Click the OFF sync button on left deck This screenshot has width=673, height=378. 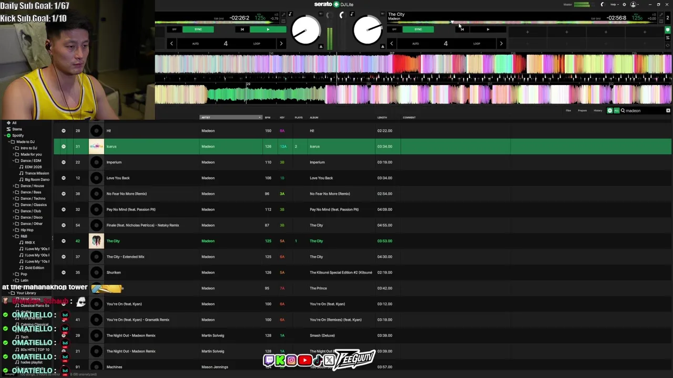[175, 29]
